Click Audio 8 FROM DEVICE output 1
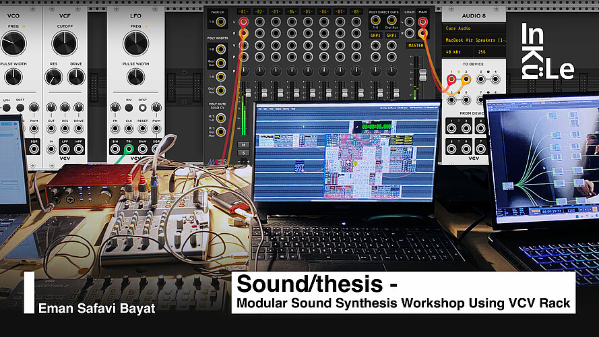Image resolution: width=599 pixels, height=337 pixels. [451, 128]
